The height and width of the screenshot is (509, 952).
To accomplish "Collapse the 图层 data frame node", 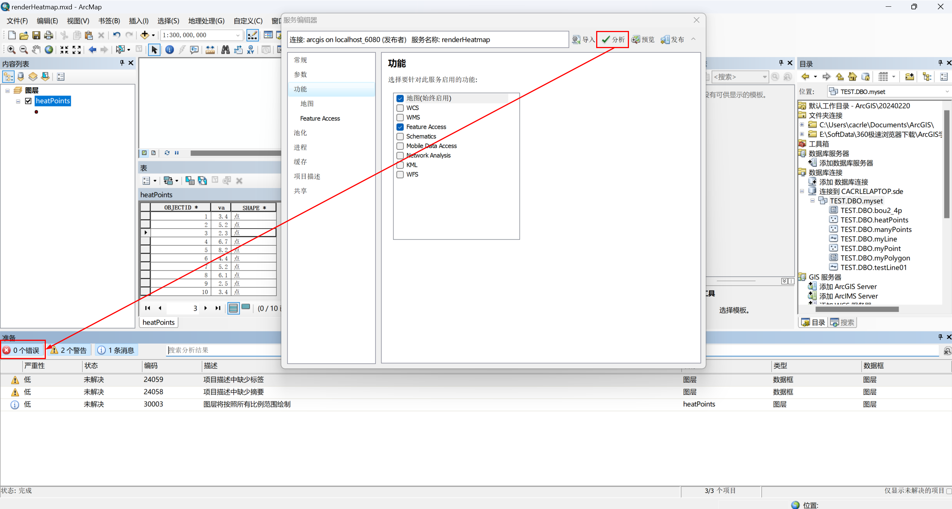I will pos(7,91).
